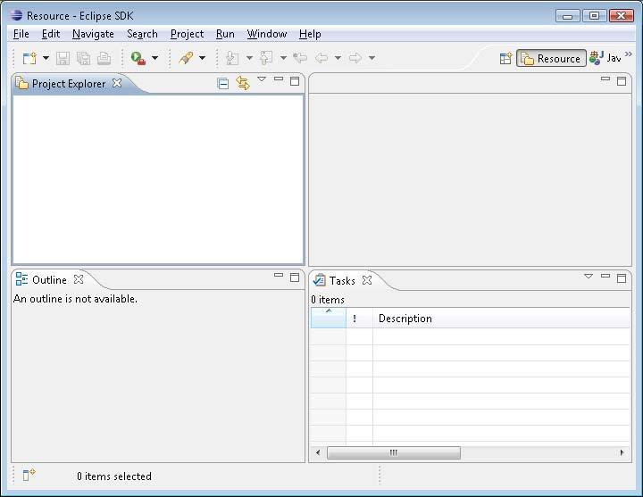Show hidden perspectives via chevron
The image size is (643, 497).
pos(628,54)
